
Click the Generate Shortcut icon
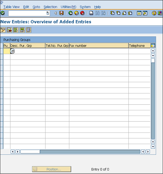[145, 13]
